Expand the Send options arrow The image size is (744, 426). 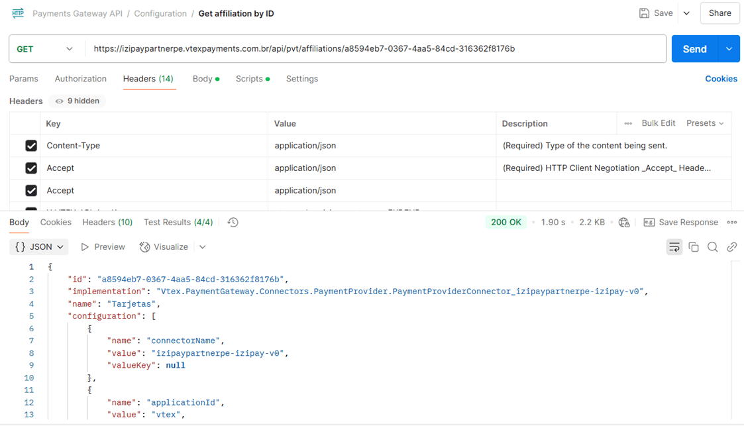point(729,49)
